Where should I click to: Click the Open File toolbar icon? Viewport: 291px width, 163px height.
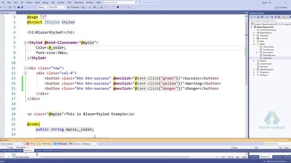coord(15,7)
